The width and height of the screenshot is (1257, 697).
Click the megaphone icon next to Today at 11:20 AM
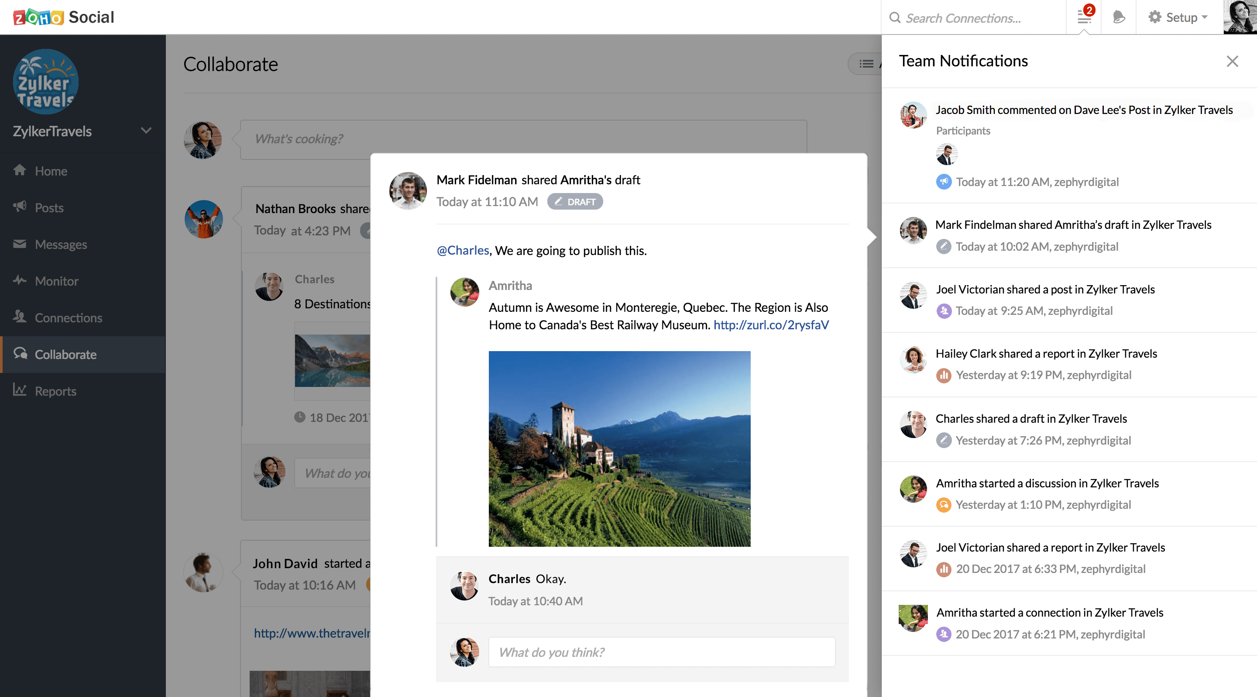[x=944, y=182]
